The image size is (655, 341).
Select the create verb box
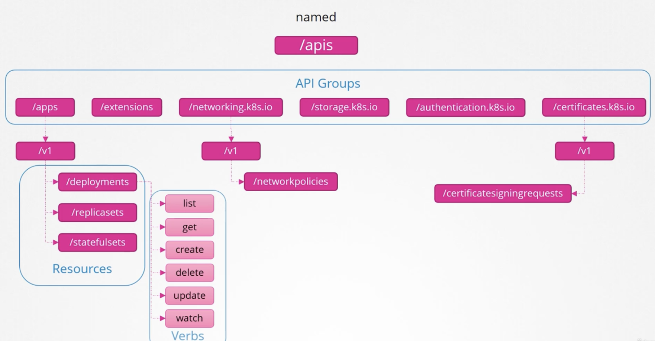click(190, 250)
